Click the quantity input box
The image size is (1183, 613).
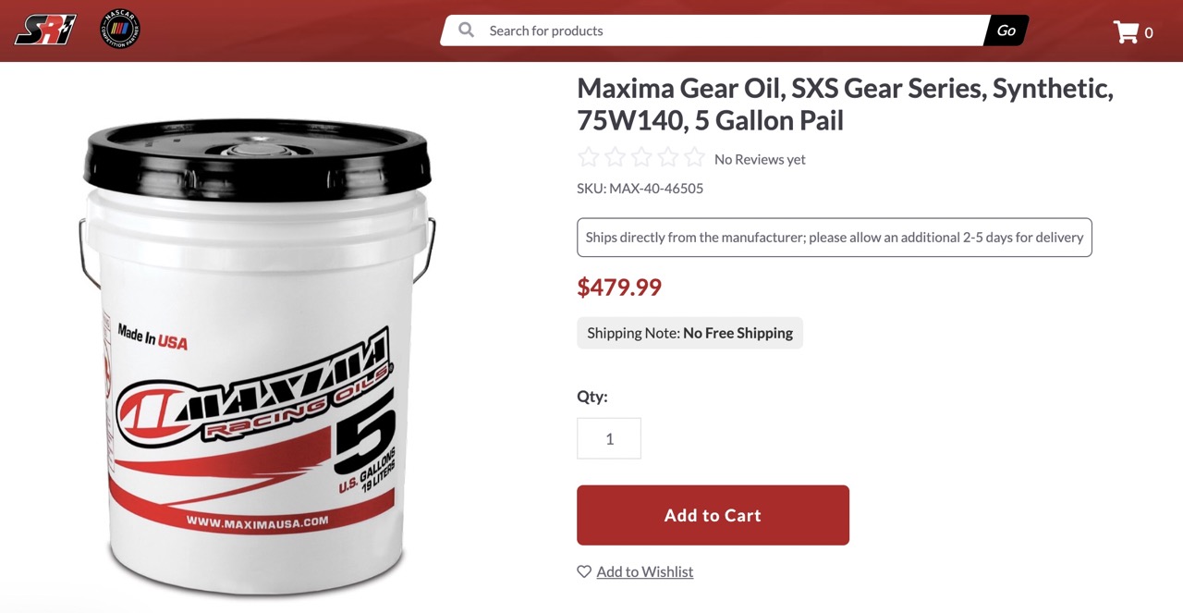coord(609,438)
